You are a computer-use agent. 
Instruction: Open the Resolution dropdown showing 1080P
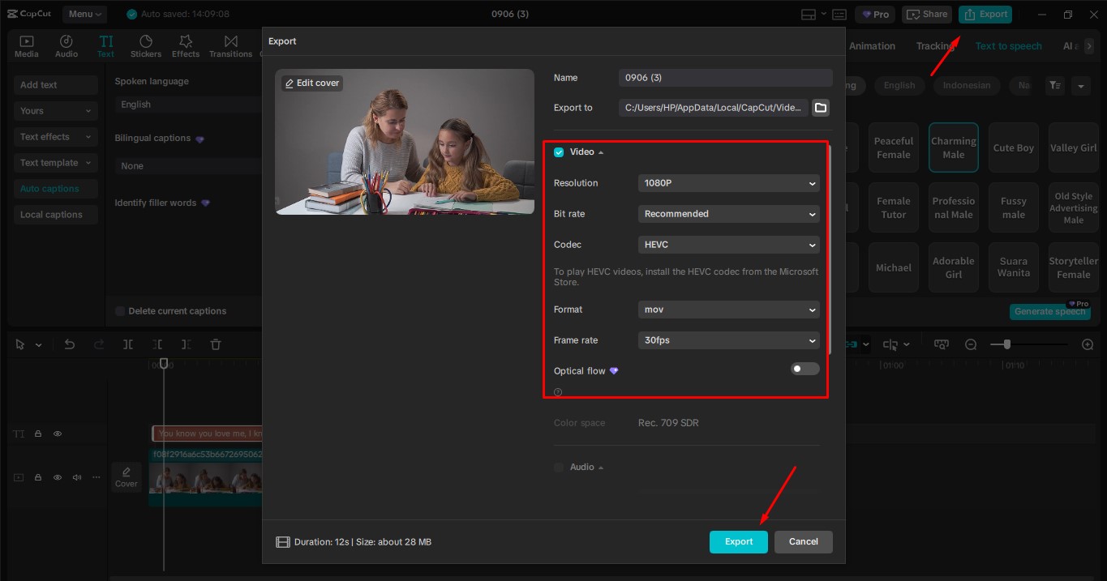click(x=727, y=183)
